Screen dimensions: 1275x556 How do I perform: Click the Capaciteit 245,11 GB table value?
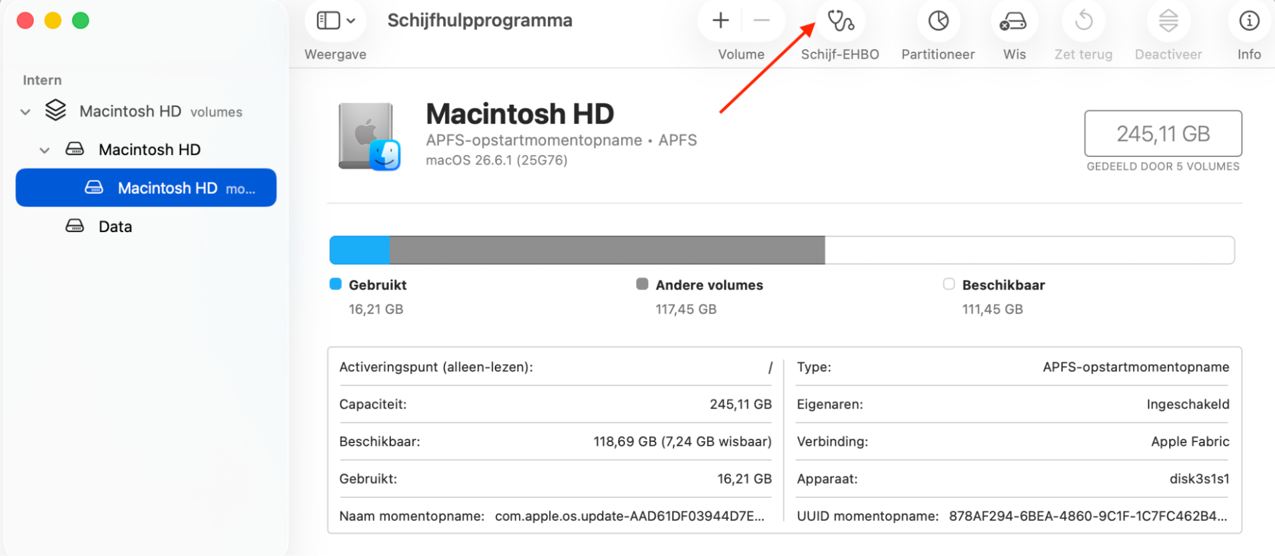pyautogui.click(x=741, y=404)
